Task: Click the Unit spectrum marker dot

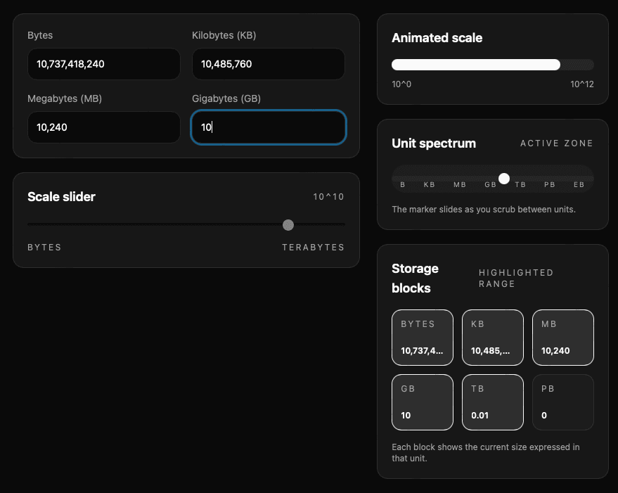Action: 503,179
